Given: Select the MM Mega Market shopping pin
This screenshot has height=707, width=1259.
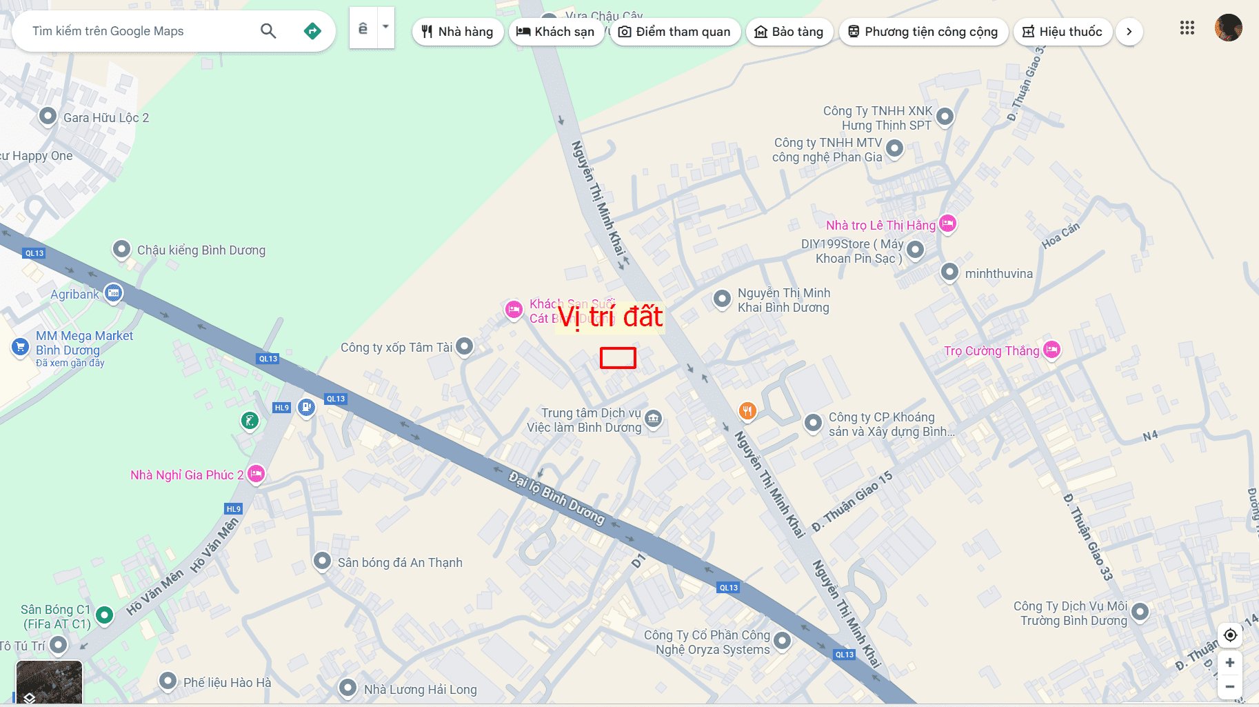Looking at the screenshot, I should pos(20,347).
